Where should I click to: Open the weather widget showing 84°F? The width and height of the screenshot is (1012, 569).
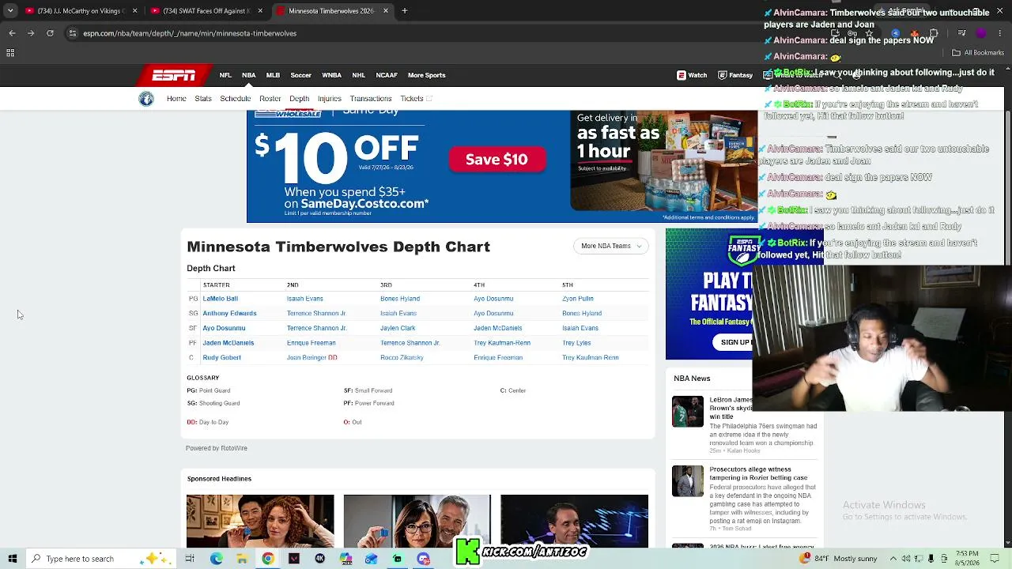[838, 559]
